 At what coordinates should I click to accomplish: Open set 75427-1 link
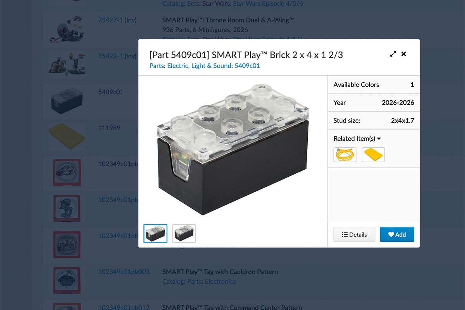[110, 20]
